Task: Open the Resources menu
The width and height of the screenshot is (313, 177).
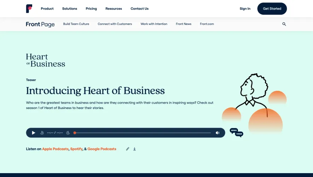Action: [114, 8]
